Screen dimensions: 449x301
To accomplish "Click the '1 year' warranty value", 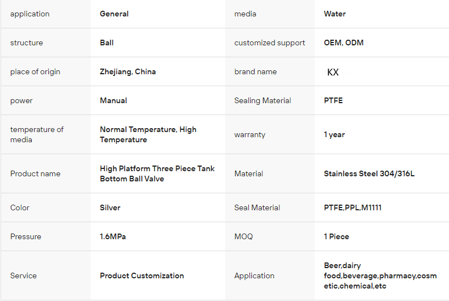I will click(x=334, y=134).
